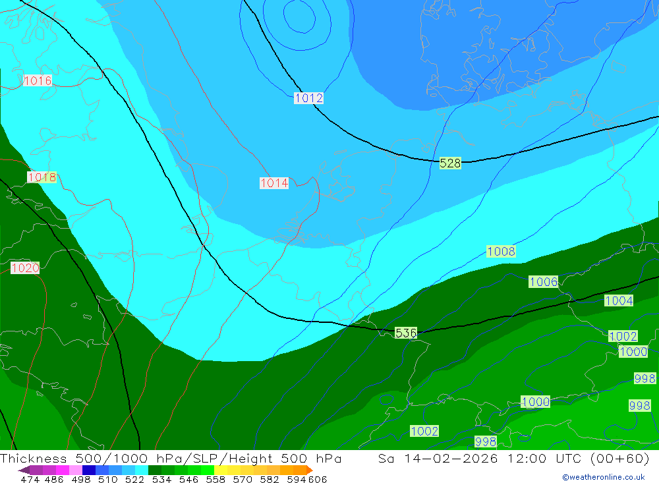Pick the dark blue legend swatch above 498
The image size is (659, 483).
pyautogui.click(x=89, y=470)
